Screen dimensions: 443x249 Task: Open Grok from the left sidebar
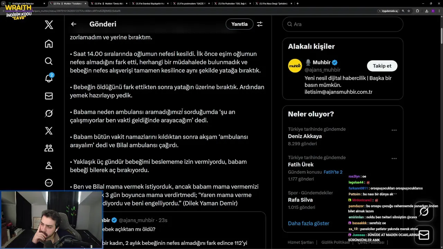point(49,113)
